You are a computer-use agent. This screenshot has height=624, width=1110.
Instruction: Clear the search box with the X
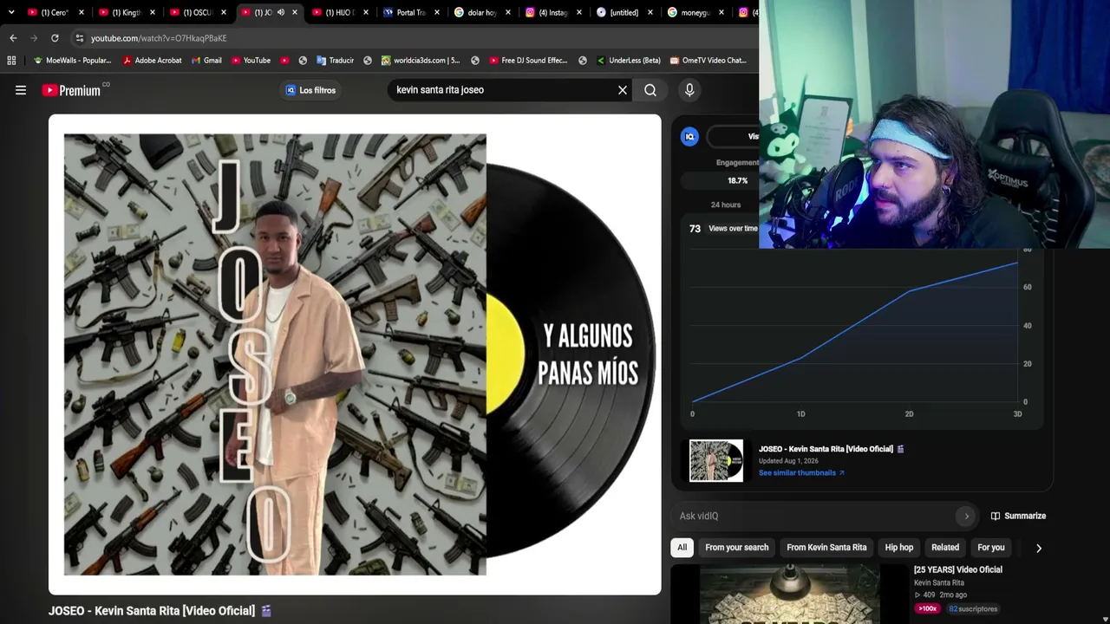coord(623,90)
